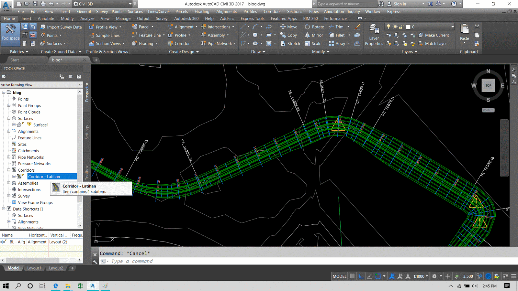Viewport: 518px width, 291px height.
Task: Collapse the Corridors node in Prospector
Action: 9,170
